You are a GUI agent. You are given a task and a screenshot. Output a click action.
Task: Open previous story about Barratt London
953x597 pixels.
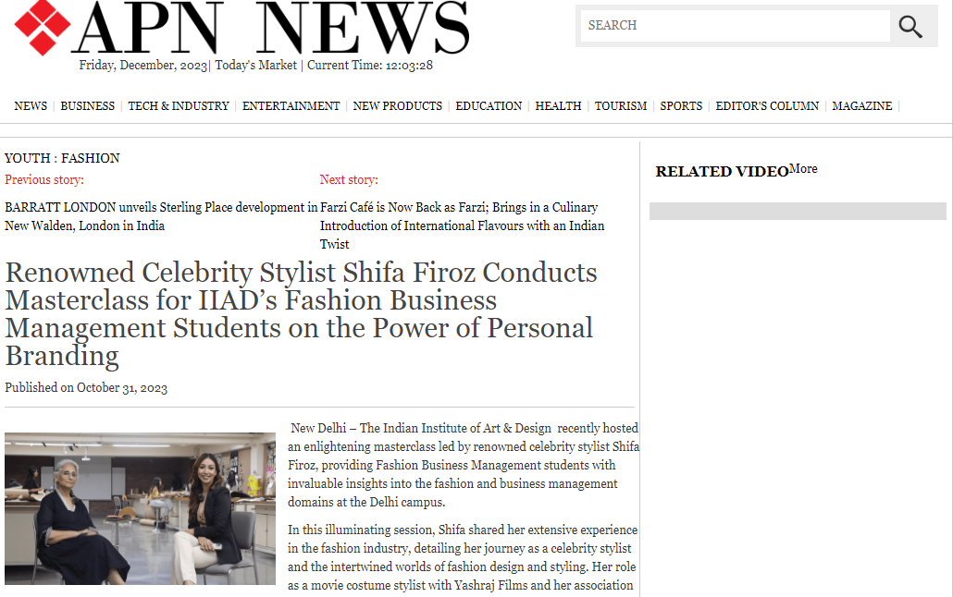pos(161,216)
